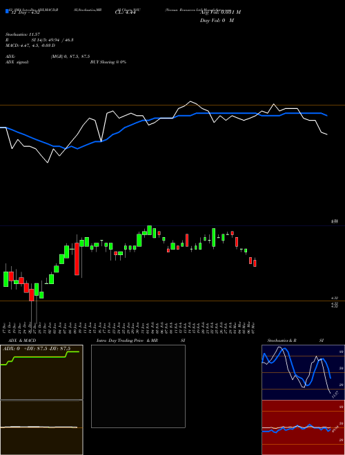The image size is (345, 455).
Task: Select the 'CL: 4.44' closing price text
Action: click(126, 12)
